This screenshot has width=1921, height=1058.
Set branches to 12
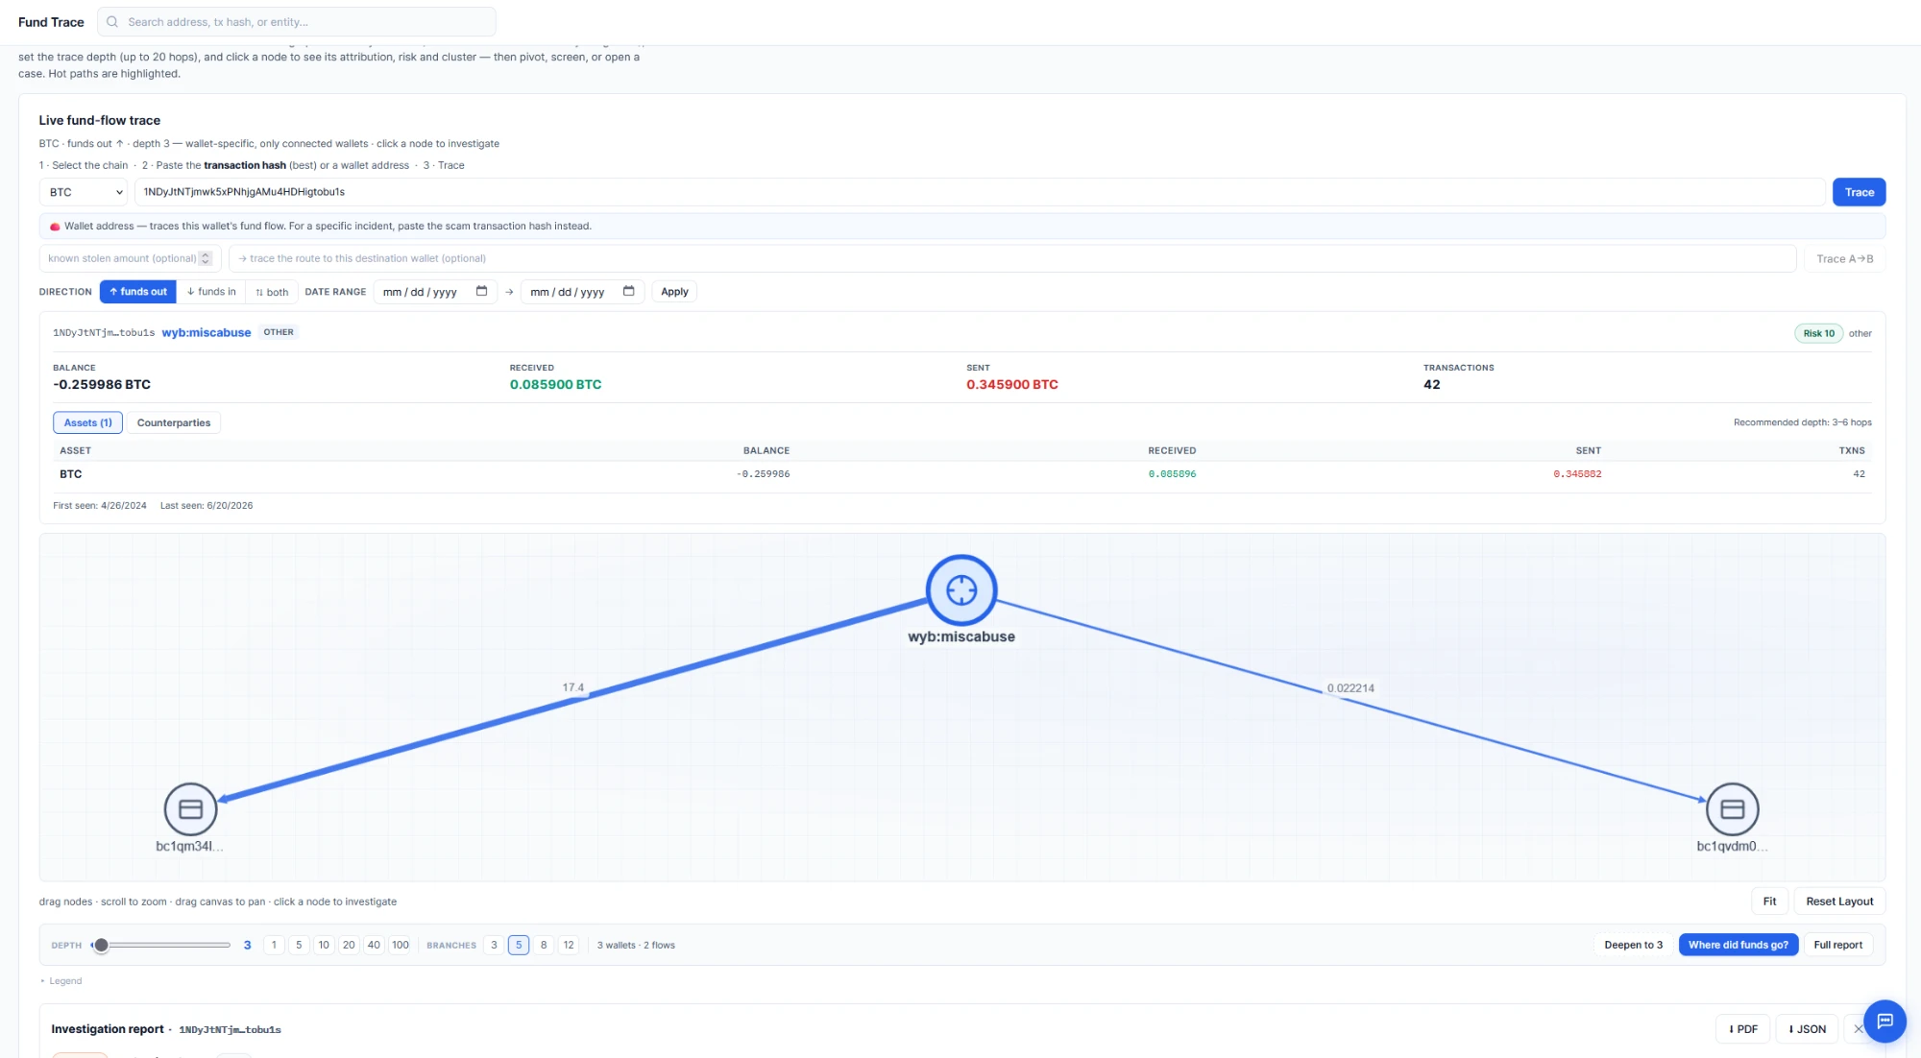569,945
